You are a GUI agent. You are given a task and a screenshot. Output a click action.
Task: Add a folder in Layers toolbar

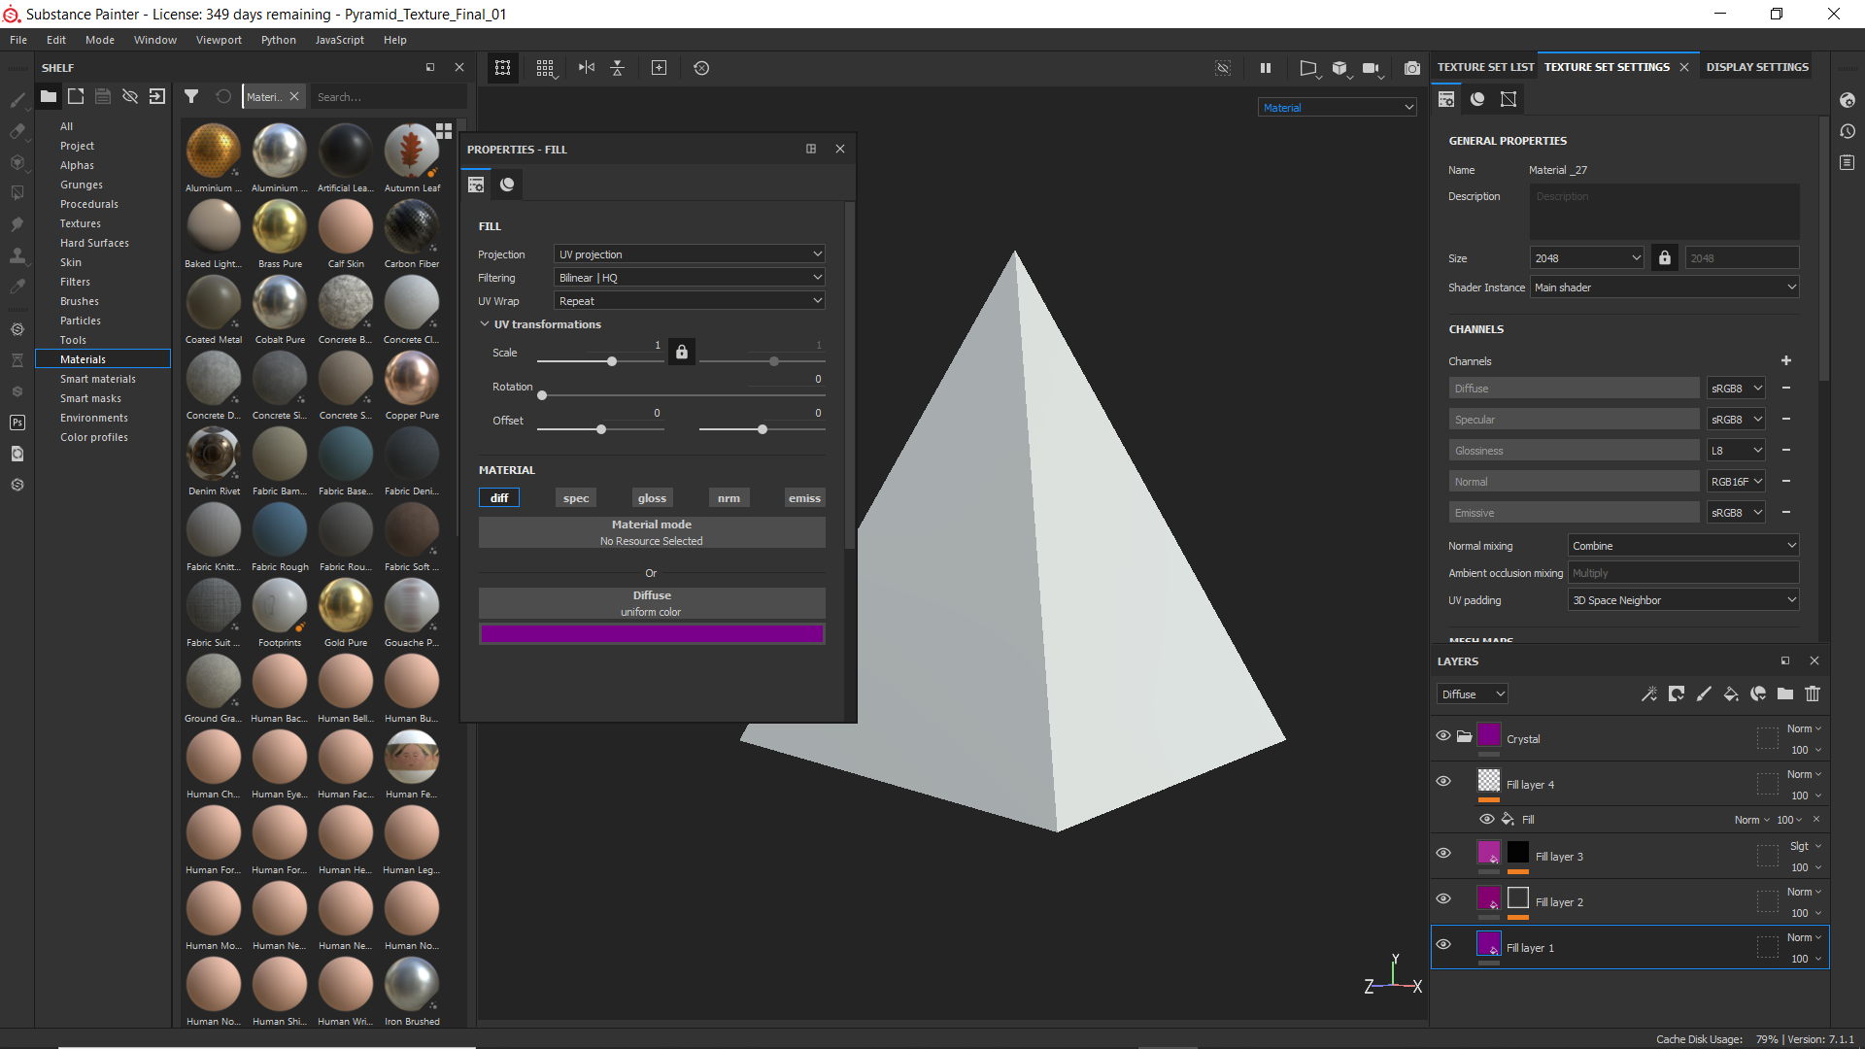1785,694
